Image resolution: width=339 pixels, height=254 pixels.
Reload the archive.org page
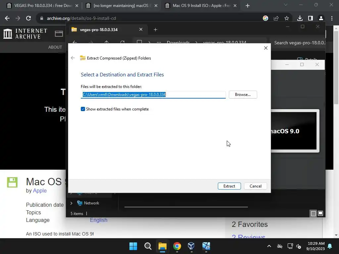[x=28, y=19]
